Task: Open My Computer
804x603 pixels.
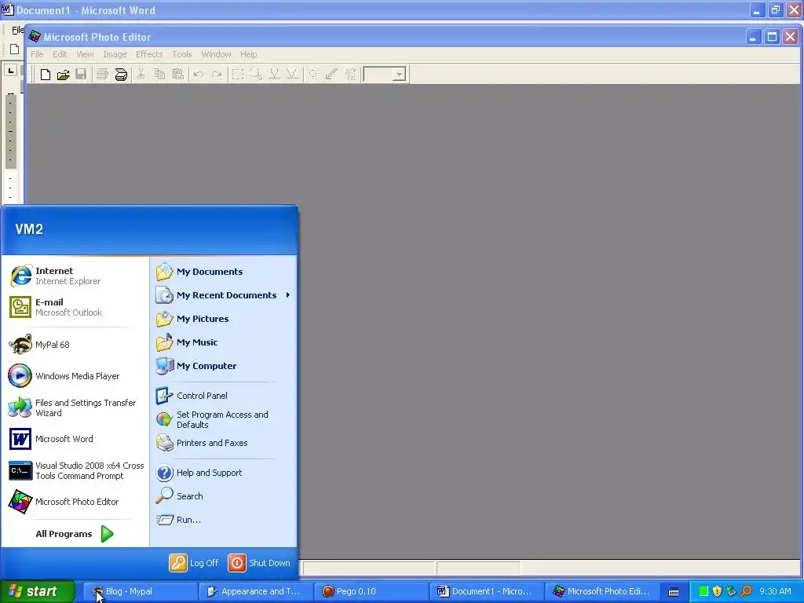Action: pos(224,366)
